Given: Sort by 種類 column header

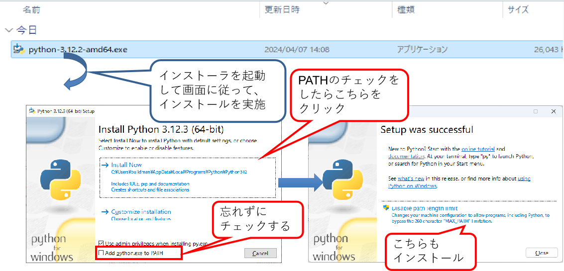Looking at the screenshot, I should 406,10.
